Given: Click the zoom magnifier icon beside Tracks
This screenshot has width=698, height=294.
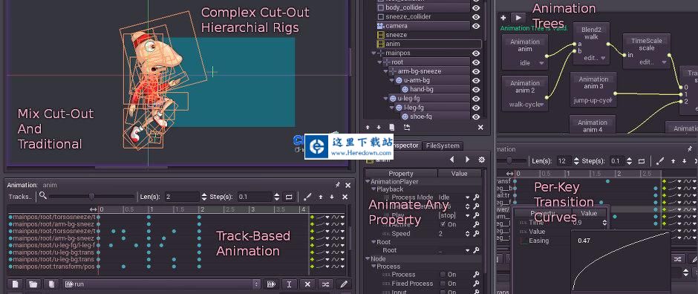Looking at the screenshot, I should pos(43,195).
